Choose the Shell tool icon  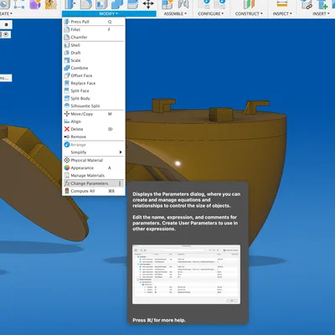tap(67, 45)
